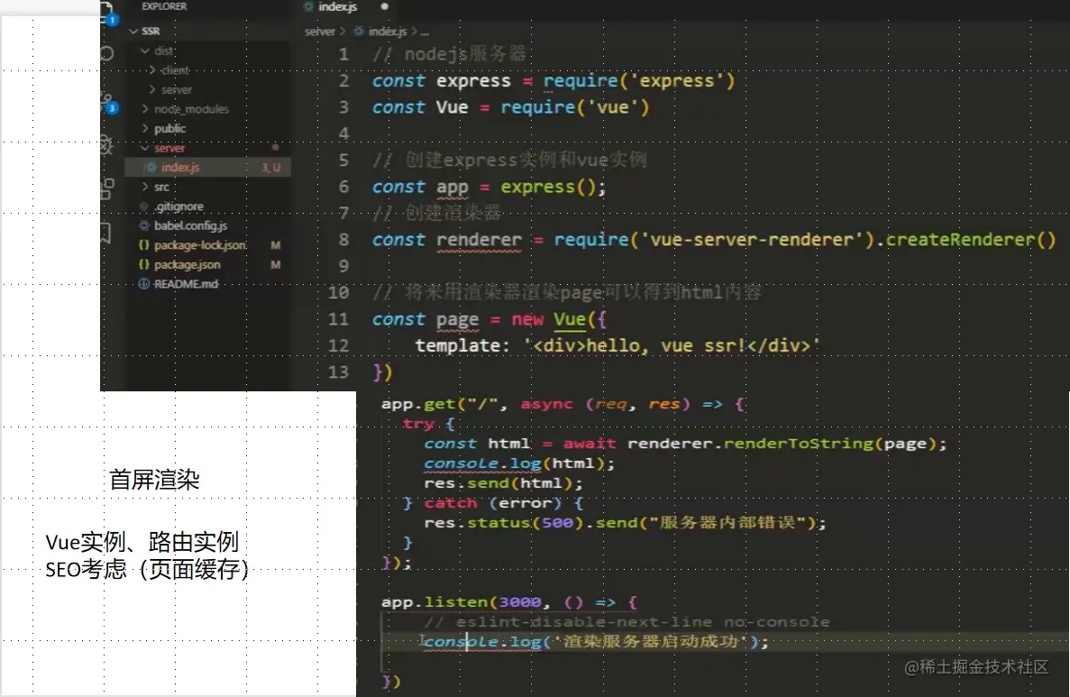Click 'app.listen(3000' statement
Viewport: 1070px width, 697px height.
462,602
